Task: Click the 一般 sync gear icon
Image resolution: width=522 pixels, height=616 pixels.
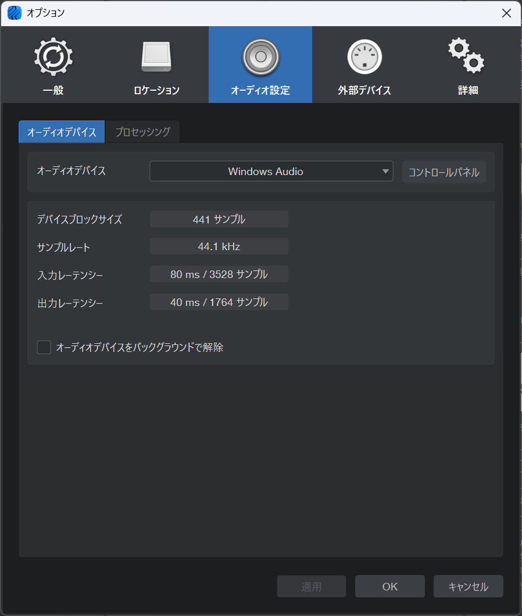Action: 53,57
